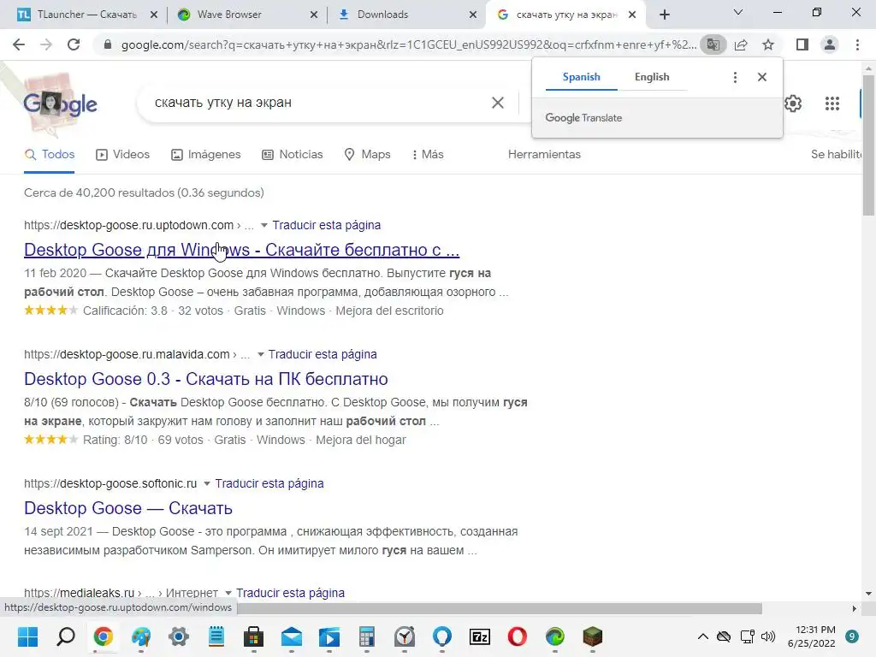Close the Wave Browser tab
Image resolution: width=876 pixels, height=657 pixels.
(x=314, y=15)
